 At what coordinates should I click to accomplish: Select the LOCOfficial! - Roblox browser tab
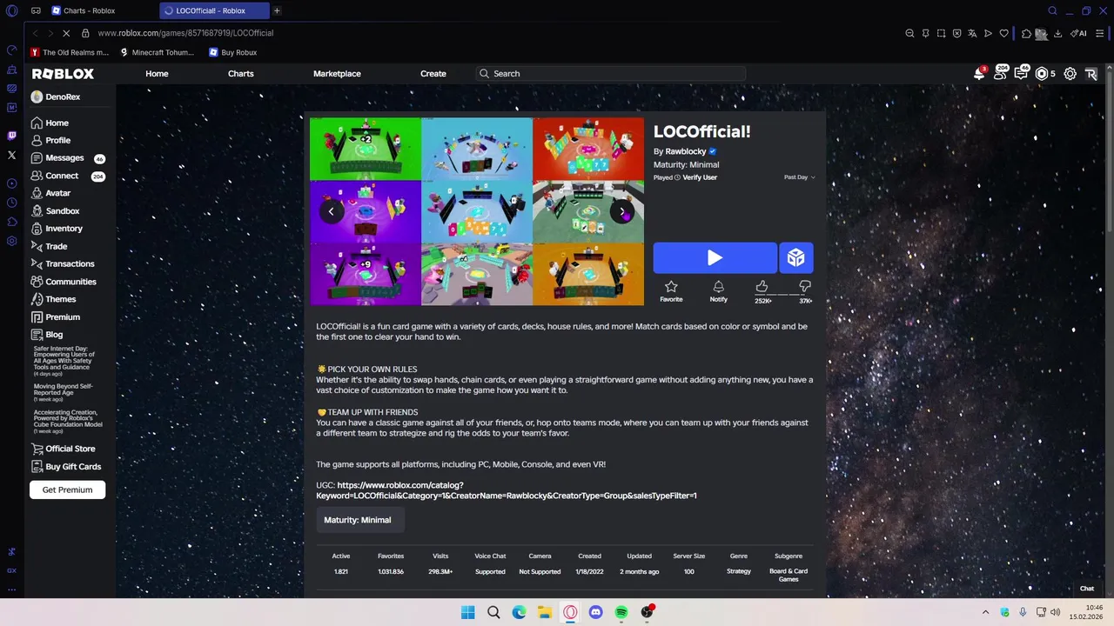[214, 10]
